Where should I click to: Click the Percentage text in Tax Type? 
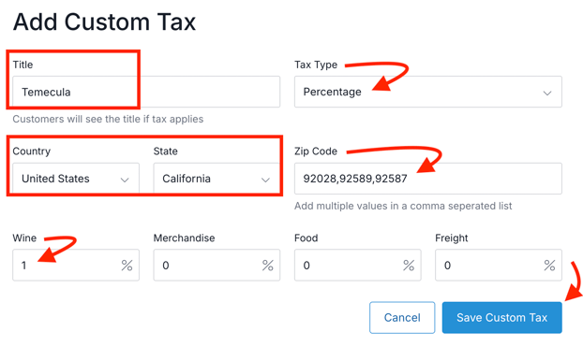click(x=332, y=92)
